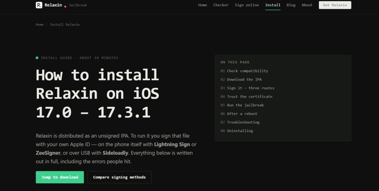Image resolution: width=379 pixels, height=191 pixels.
Task: Open the Blog nav link
Action: pyautogui.click(x=291, y=5)
